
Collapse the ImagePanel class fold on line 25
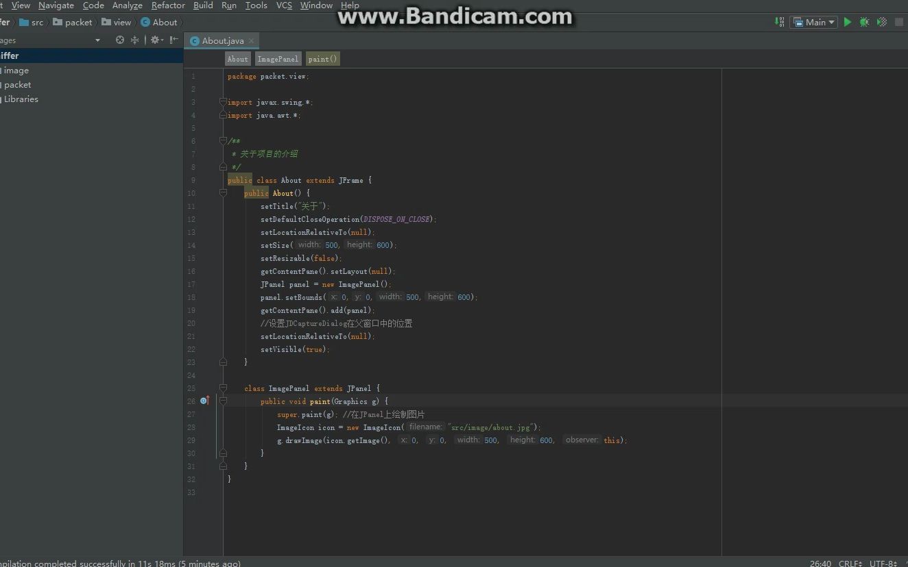click(223, 388)
